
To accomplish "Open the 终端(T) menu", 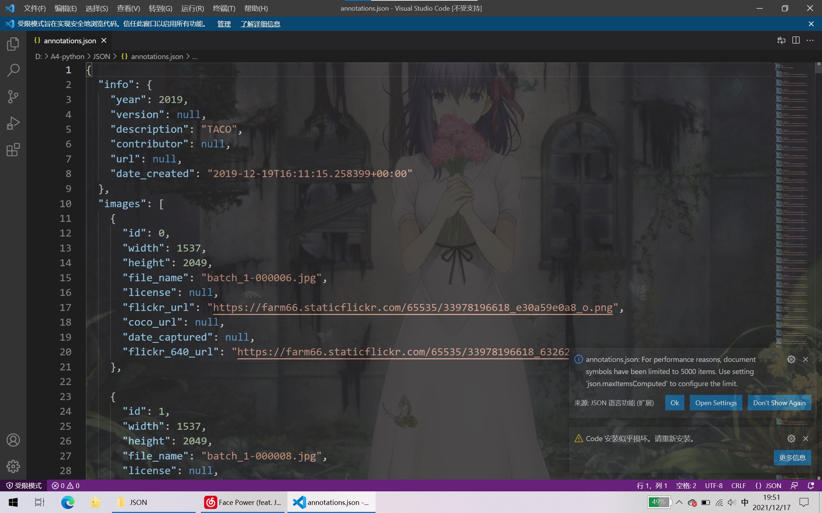I will pyautogui.click(x=224, y=8).
